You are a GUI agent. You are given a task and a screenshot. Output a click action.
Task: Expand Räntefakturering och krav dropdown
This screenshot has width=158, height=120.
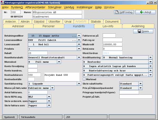pyautogui.click(x=151, y=71)
